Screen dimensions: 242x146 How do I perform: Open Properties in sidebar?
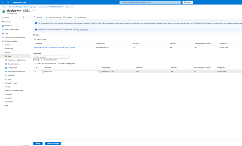tap(11, 76)
